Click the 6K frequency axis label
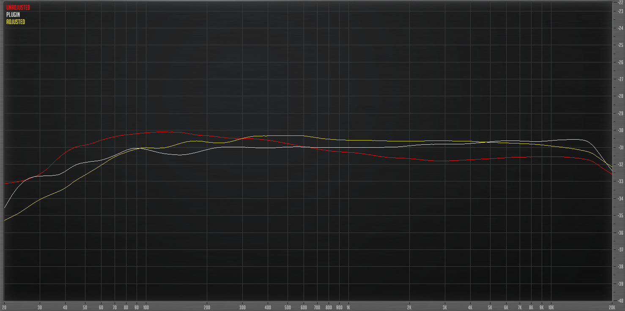The image size is (625, 311). [506, 307]
